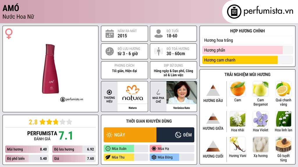Click the Thời gian khuyên dùng heading
This screenshot has width=298, height=167.
pyautogui.click(x=149, y=121)
